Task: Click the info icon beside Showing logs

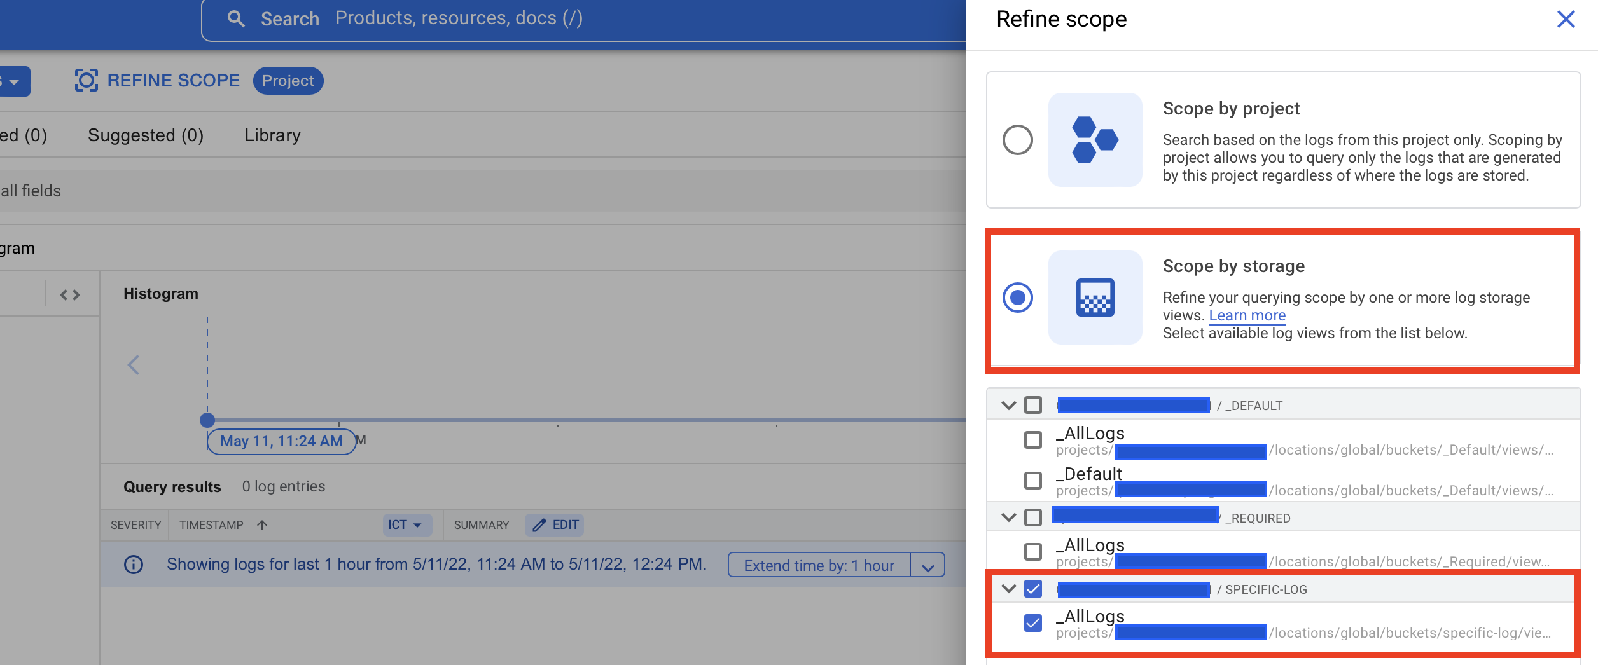Action: click(x=134, y=565)
